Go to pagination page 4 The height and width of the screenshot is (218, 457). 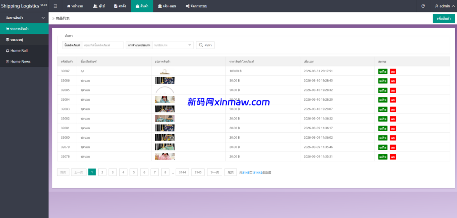pos(123,172)
